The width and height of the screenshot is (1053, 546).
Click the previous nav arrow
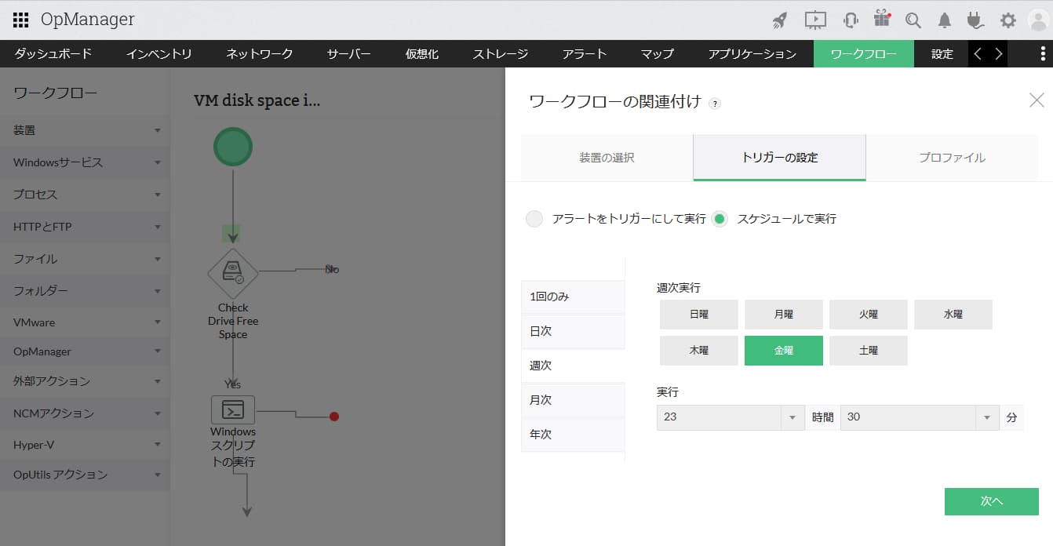[978, 53]
